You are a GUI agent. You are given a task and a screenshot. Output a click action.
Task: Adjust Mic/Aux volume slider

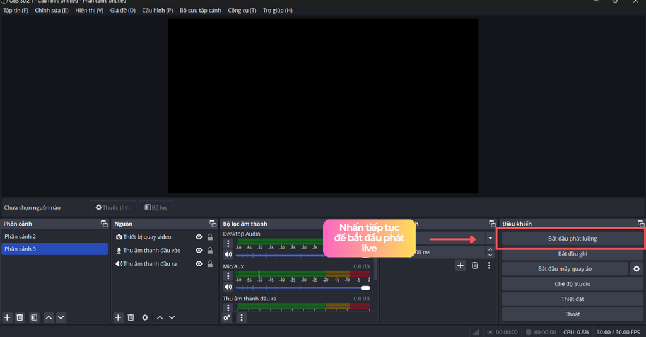click(x=302, y=288)
